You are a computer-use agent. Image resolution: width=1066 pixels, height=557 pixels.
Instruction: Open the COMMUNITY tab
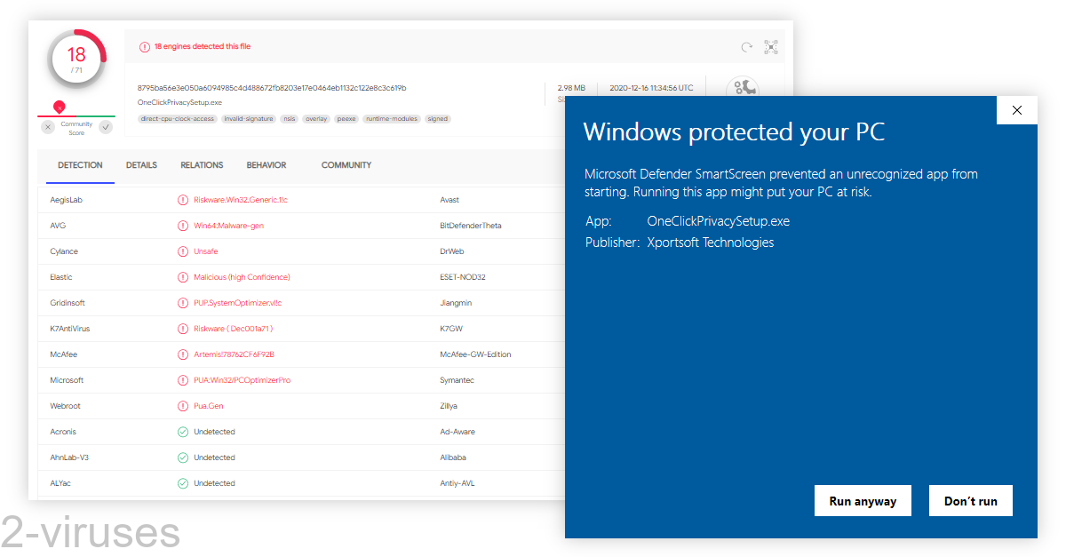[346, 165]
